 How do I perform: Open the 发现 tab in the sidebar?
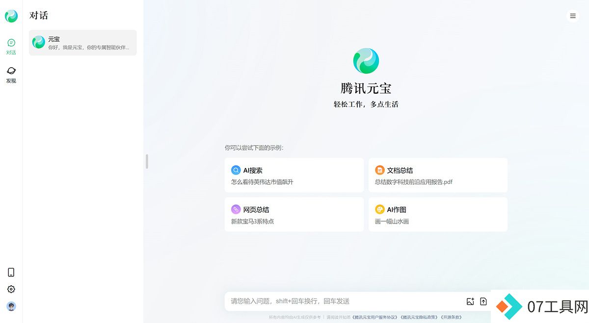pos(11,75)
